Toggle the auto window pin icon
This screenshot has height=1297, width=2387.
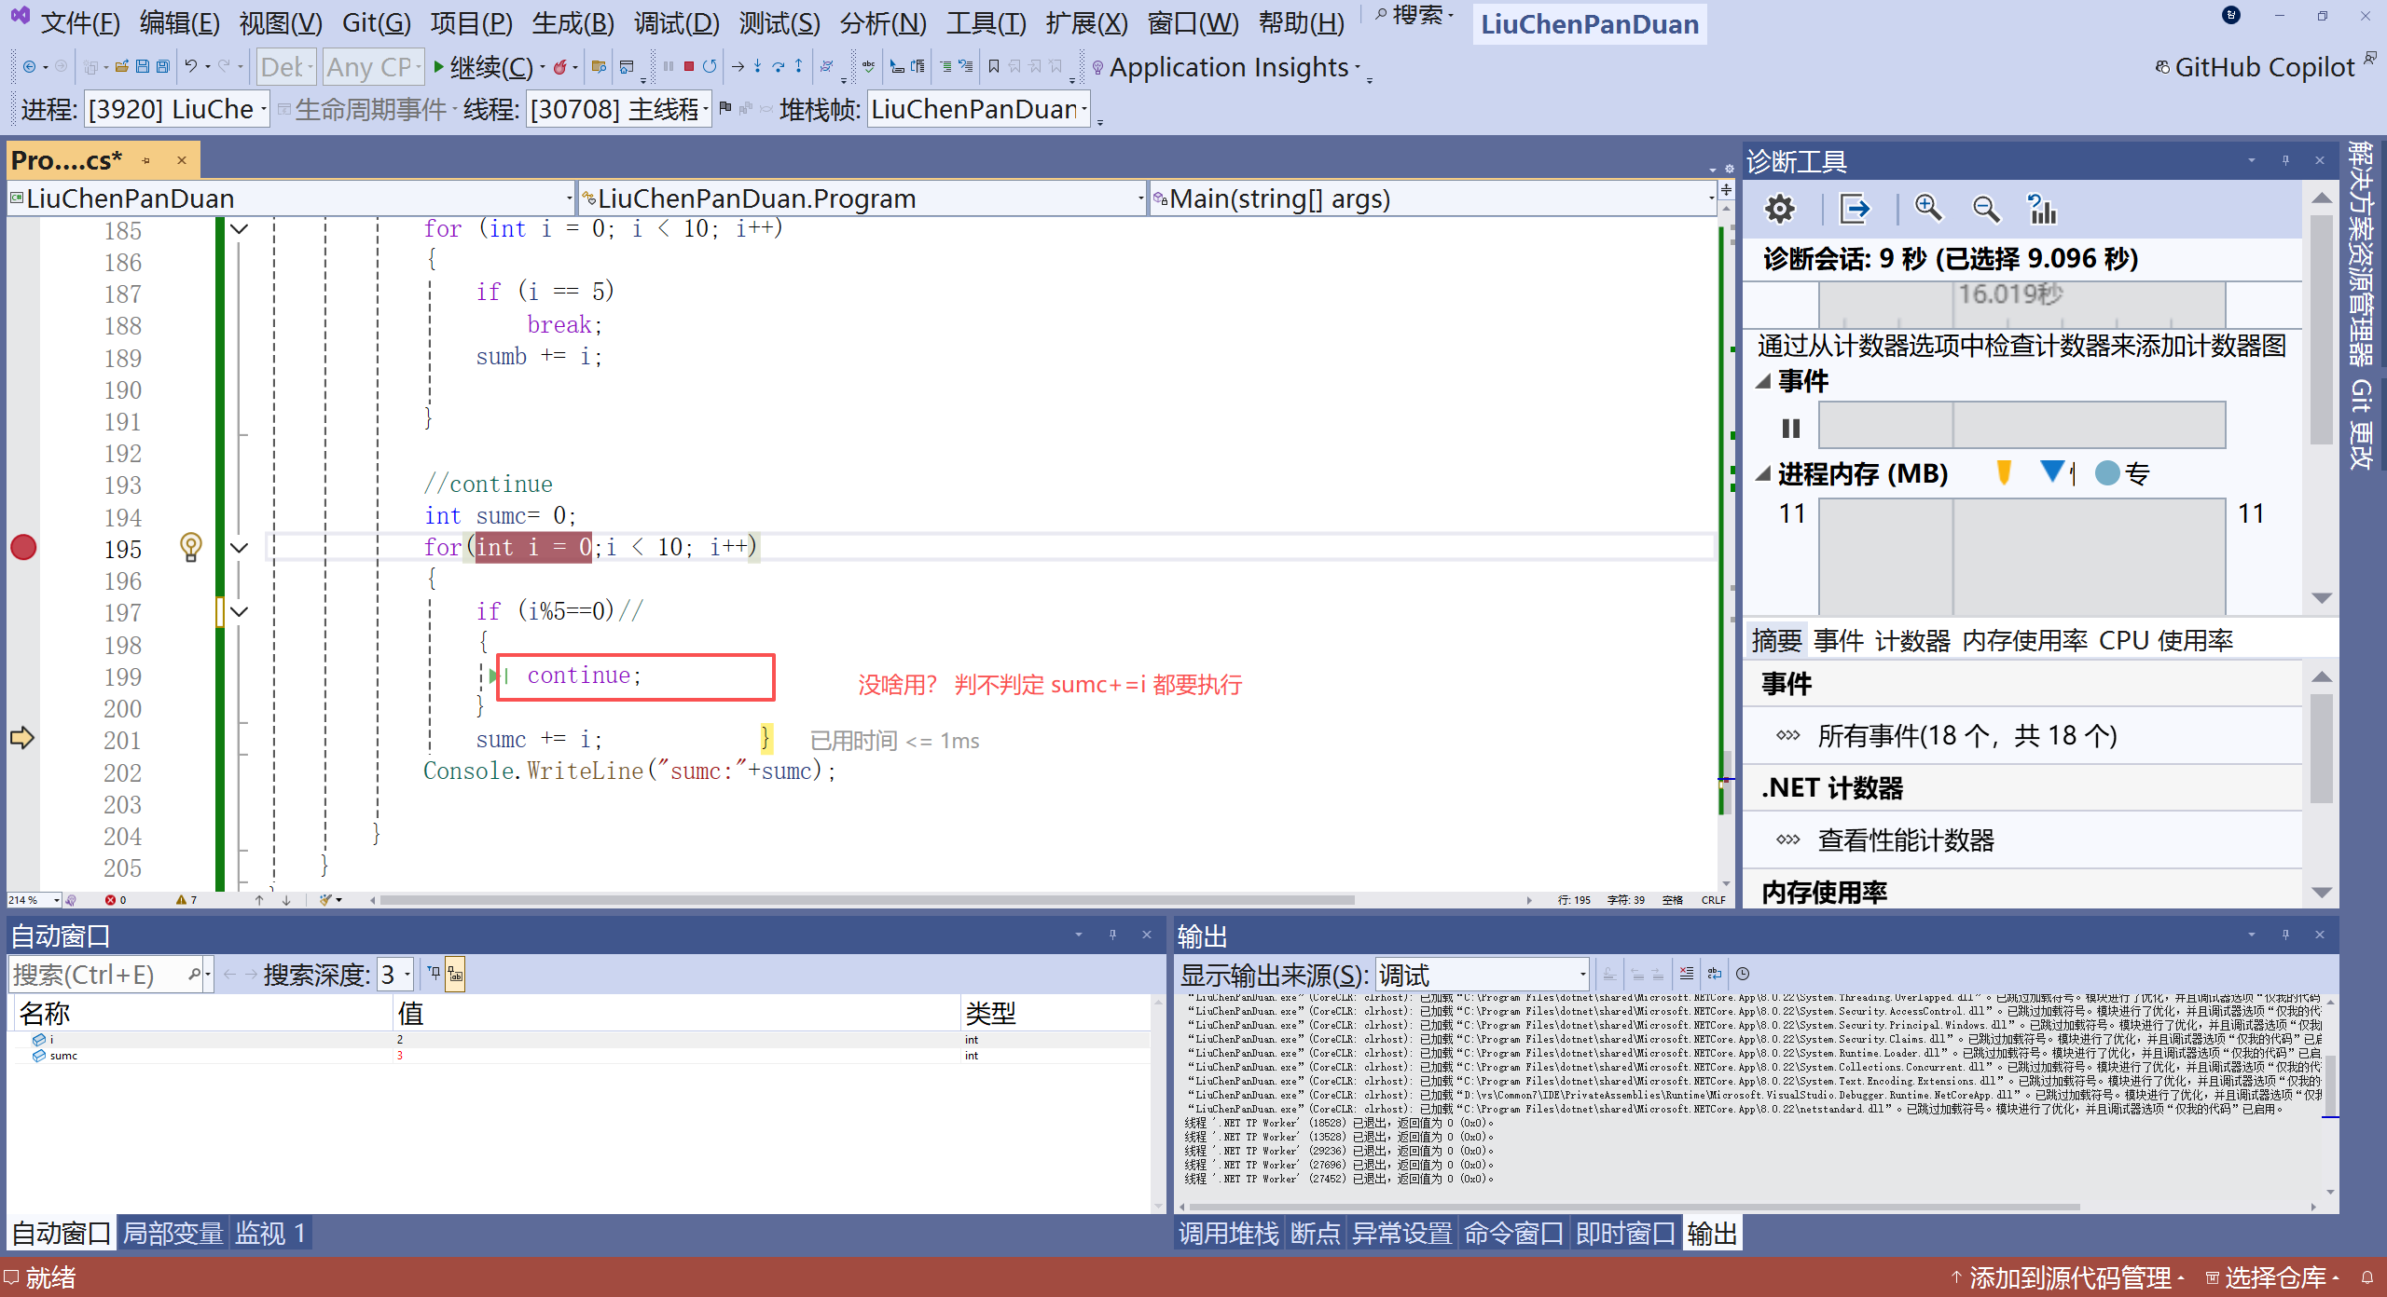coord(1112,935)
